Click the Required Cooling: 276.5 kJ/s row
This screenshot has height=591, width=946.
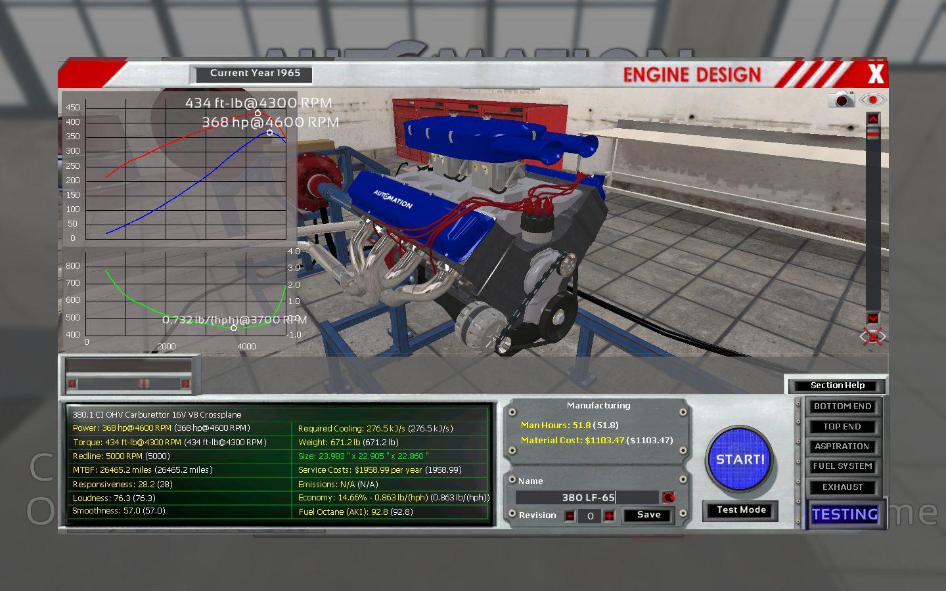pos(392,429)
